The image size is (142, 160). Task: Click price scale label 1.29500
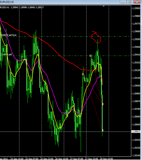pyautogui.click(x=136, y=47)
